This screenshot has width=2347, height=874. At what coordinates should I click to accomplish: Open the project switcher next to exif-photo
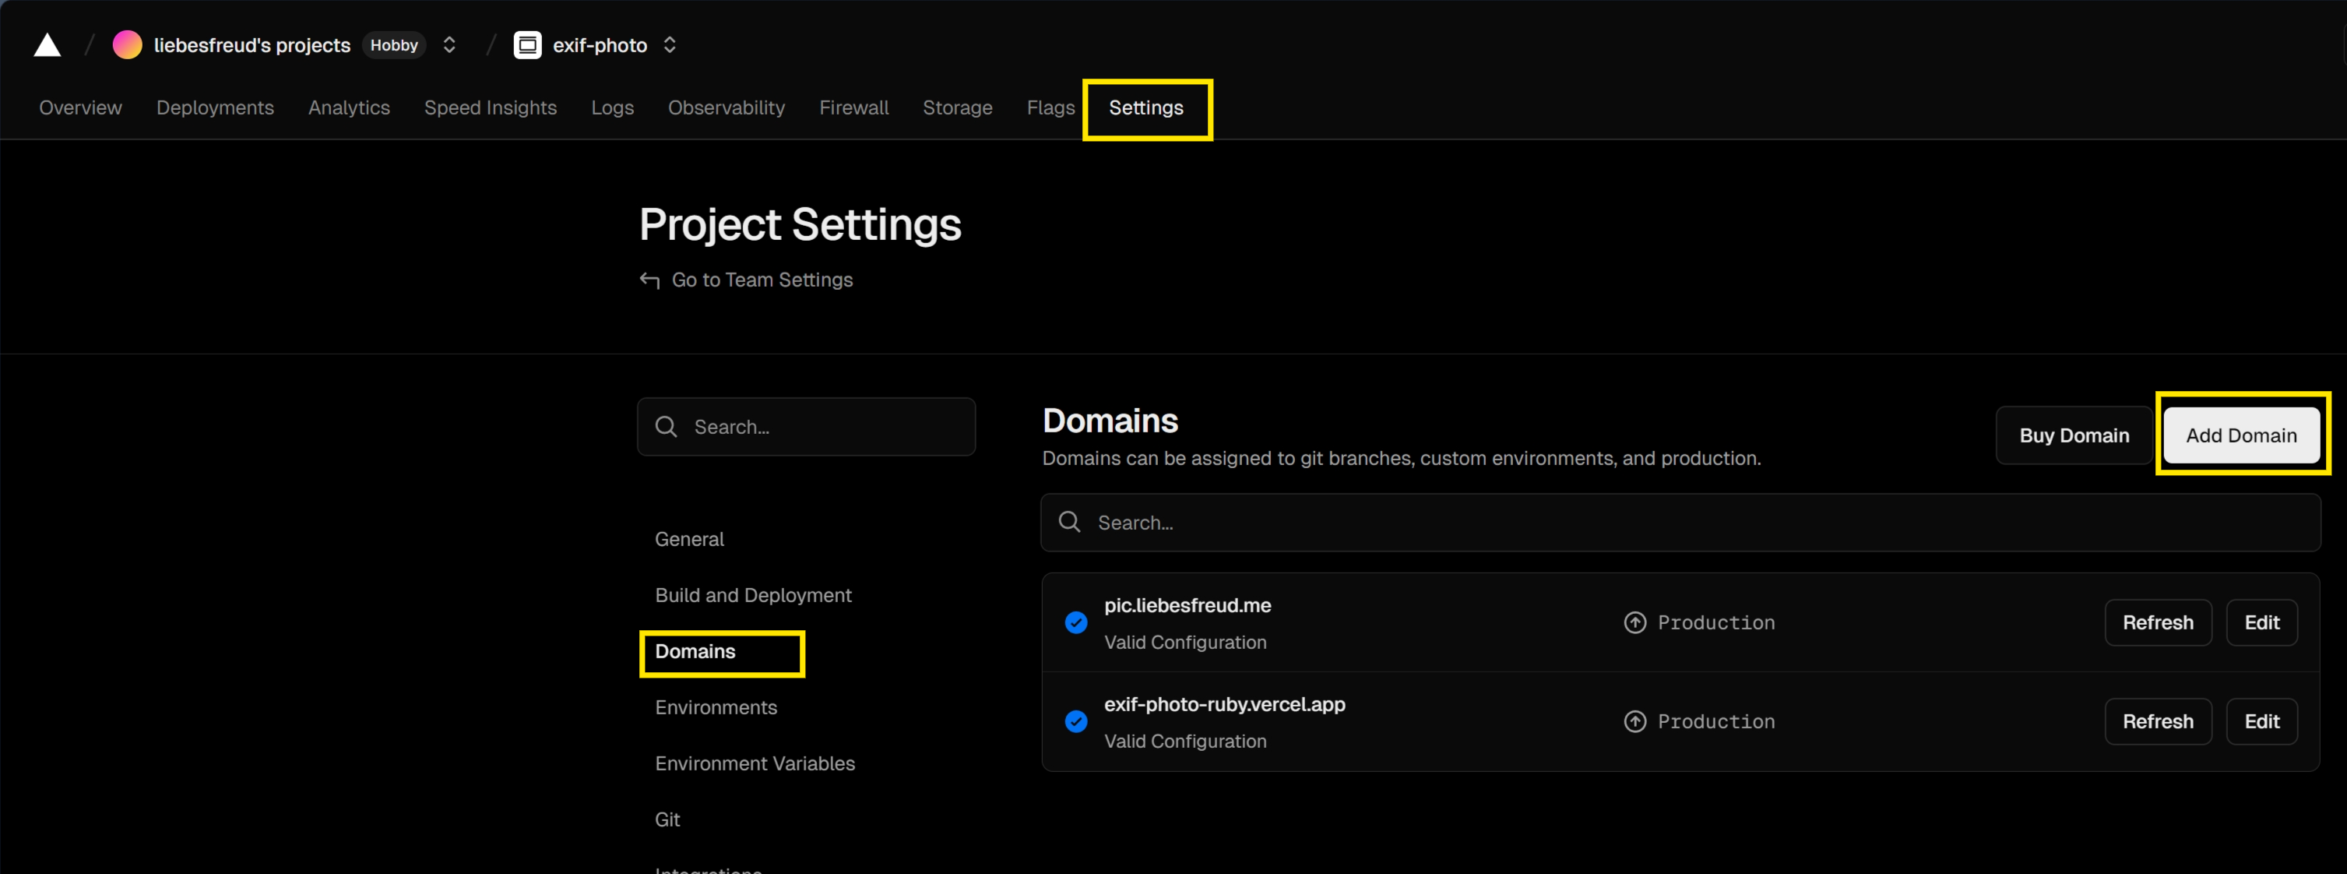click(670, 45)
